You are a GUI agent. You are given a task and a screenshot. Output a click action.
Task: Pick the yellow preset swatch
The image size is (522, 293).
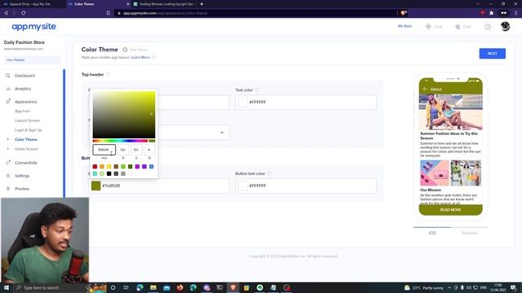(108, 166)
